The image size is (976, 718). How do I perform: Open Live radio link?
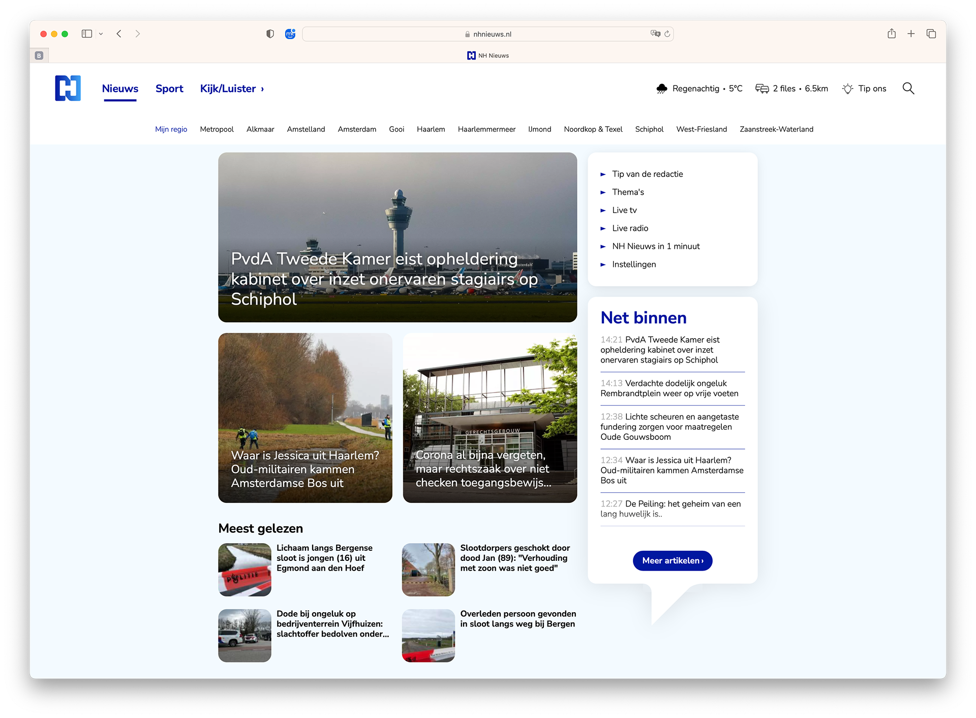630,228
